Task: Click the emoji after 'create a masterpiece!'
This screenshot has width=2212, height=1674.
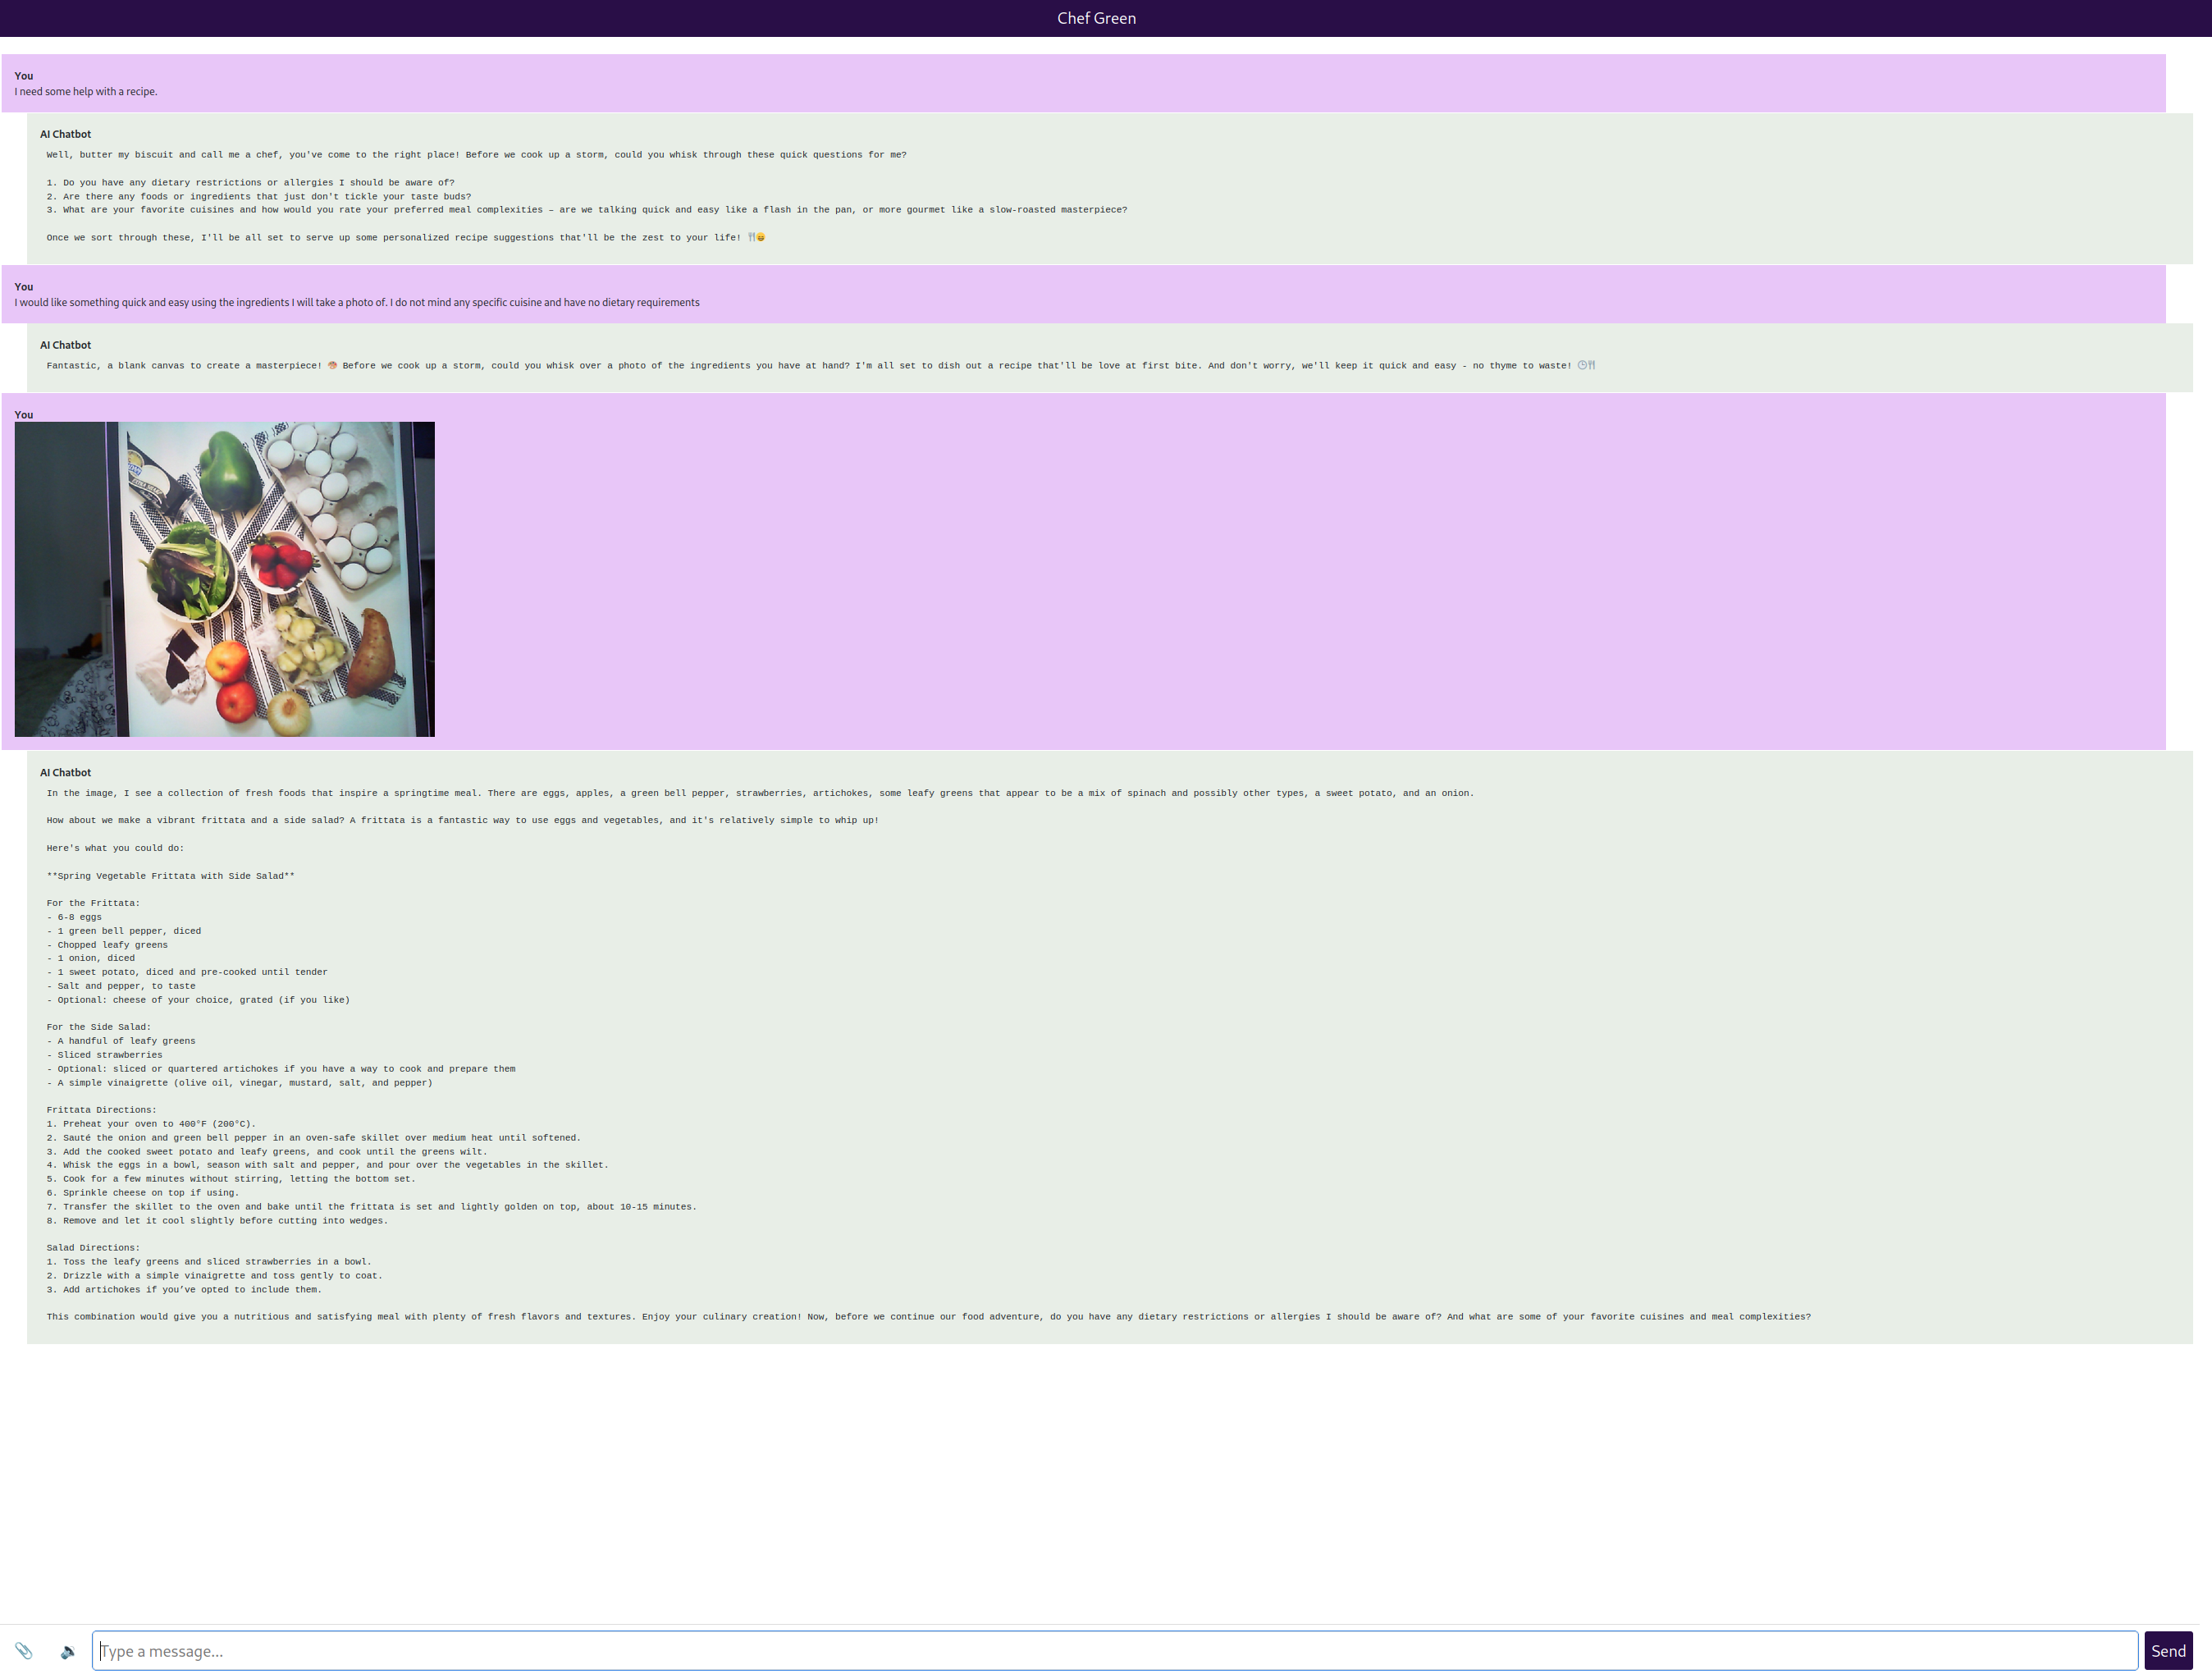Action: pos(332,366)
